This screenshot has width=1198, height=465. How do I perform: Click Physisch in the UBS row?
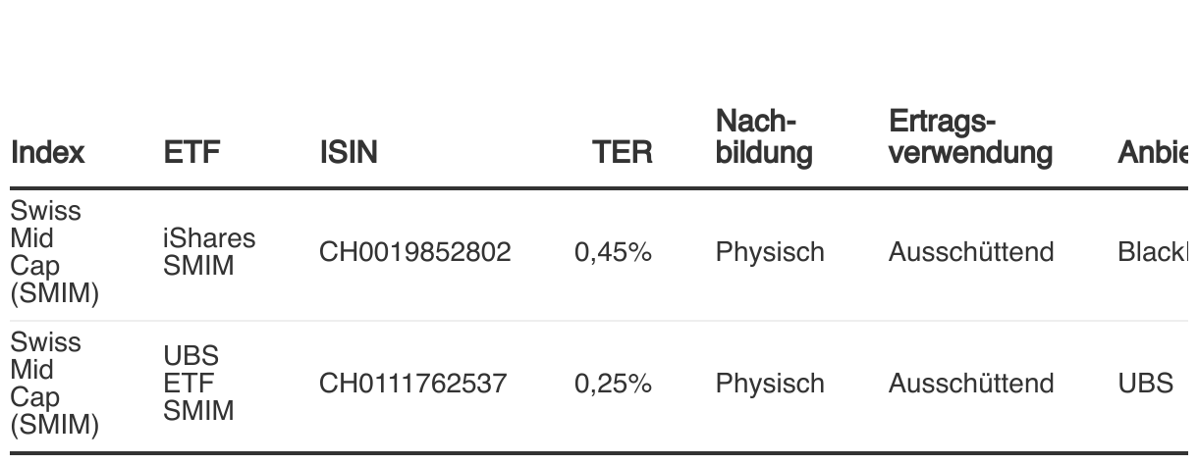pos(770,383)
